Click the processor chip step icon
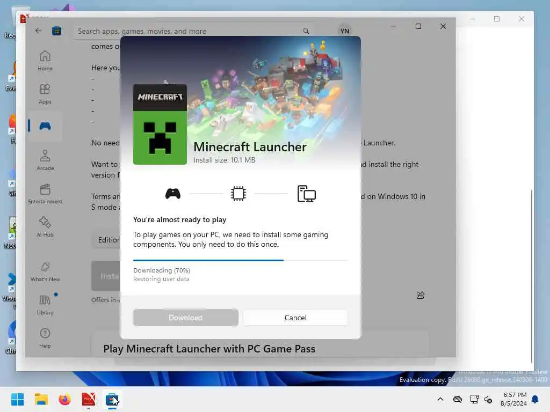 (238, 193)
